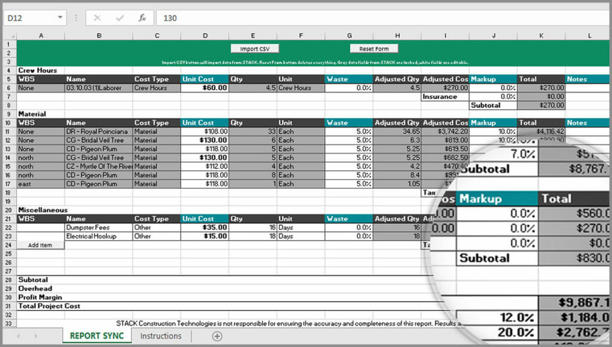Select the REPORT SYNC sheet tab

coord(96,336)
